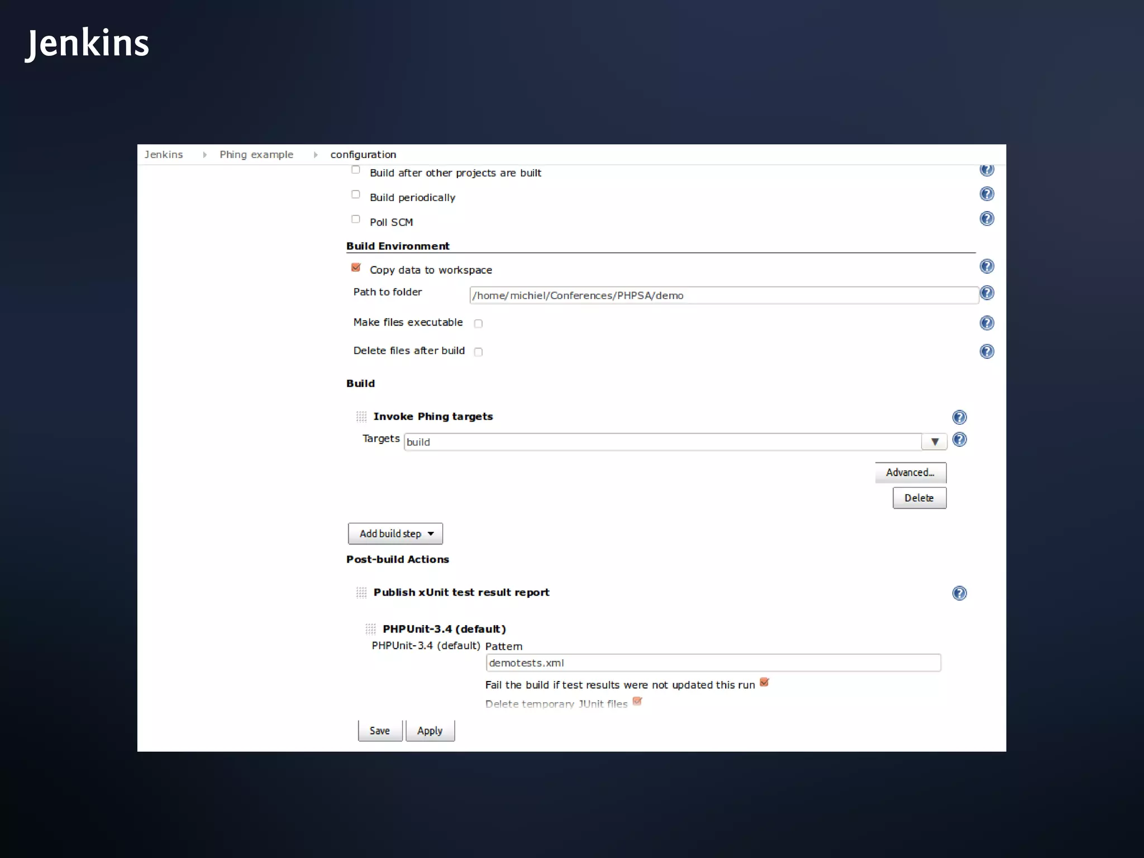Viewport: 1144px width, 858px height.
Task: Focus the Pattern demotests.xml field
Action: [713, 663]
